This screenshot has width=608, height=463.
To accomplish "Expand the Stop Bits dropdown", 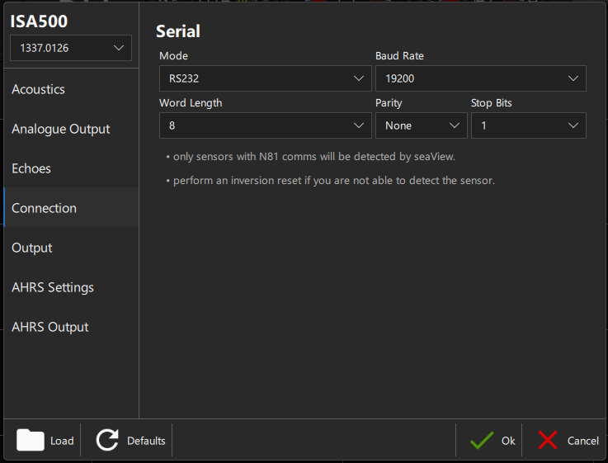I will click(528, 125).
